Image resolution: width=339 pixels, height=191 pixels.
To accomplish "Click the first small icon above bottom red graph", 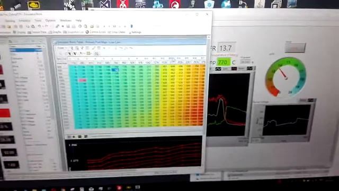I will click(x=69, y=137).
